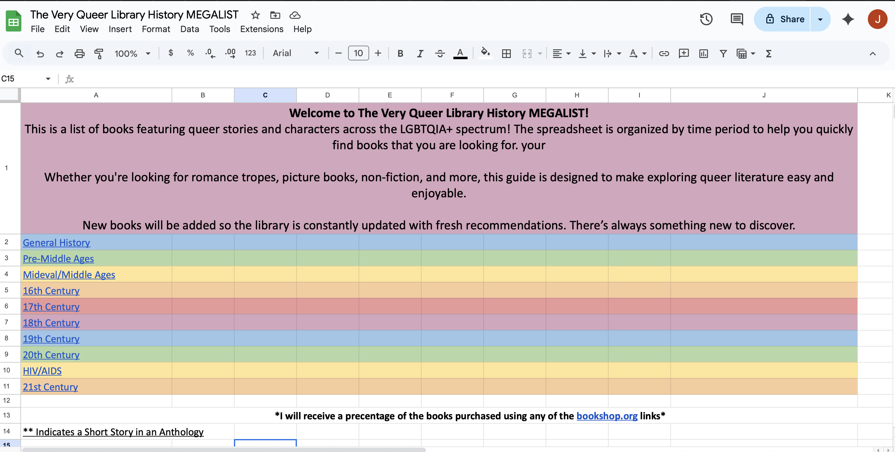The height and width of the screenshot is (452, 895).
Task: Open version history clock icon
Action: coord(706,19)
